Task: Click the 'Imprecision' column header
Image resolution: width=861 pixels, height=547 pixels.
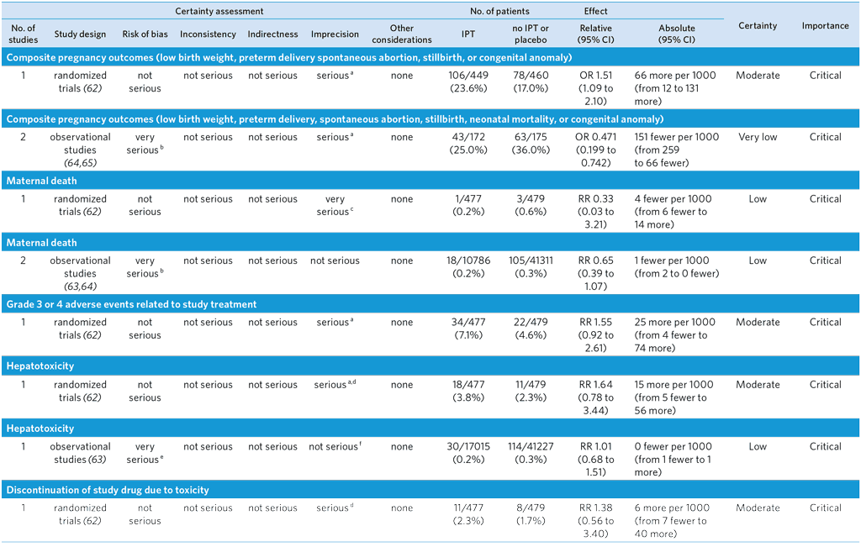Action: point(335,34)
